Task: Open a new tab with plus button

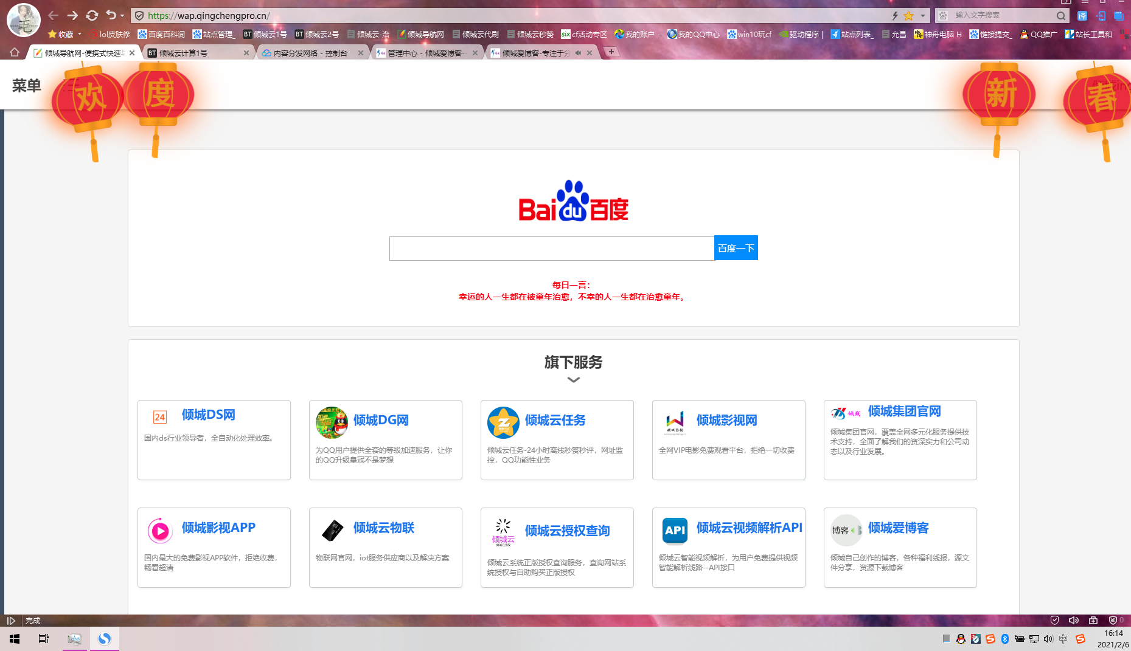Action: click(611, 52)
